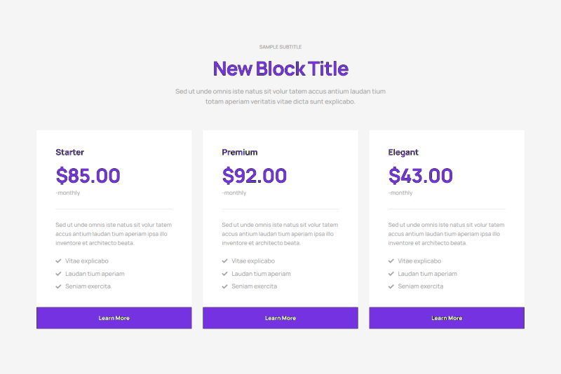The width and height of the screenshot is (561, 374).
Task: Click the checkmark beside Starter's Seniam exercita
Action: pyautogui.click(x=59, y=286)
